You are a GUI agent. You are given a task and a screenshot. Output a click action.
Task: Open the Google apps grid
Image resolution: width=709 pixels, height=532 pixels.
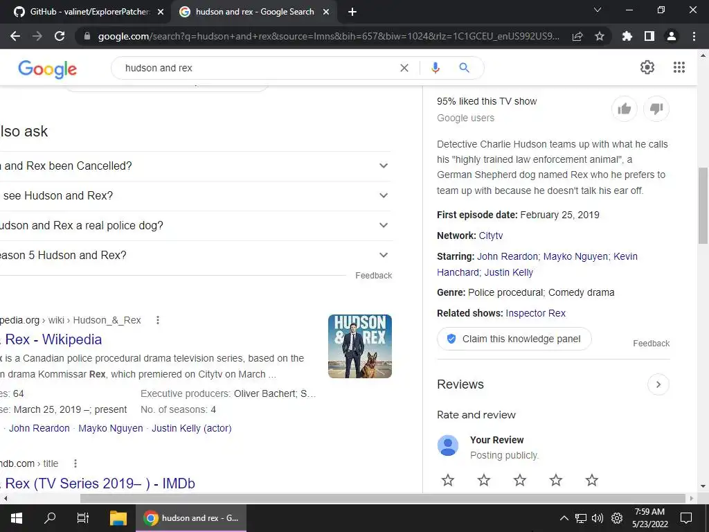pyautogui.click(x=679, y=67)
